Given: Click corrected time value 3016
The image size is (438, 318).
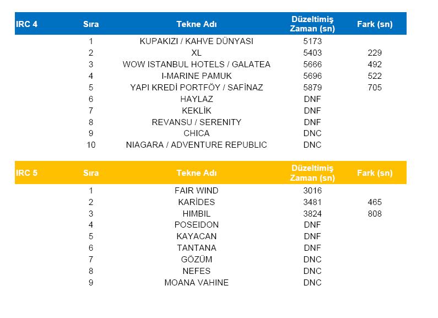Looking at the screenshot, I should point(312,191).
